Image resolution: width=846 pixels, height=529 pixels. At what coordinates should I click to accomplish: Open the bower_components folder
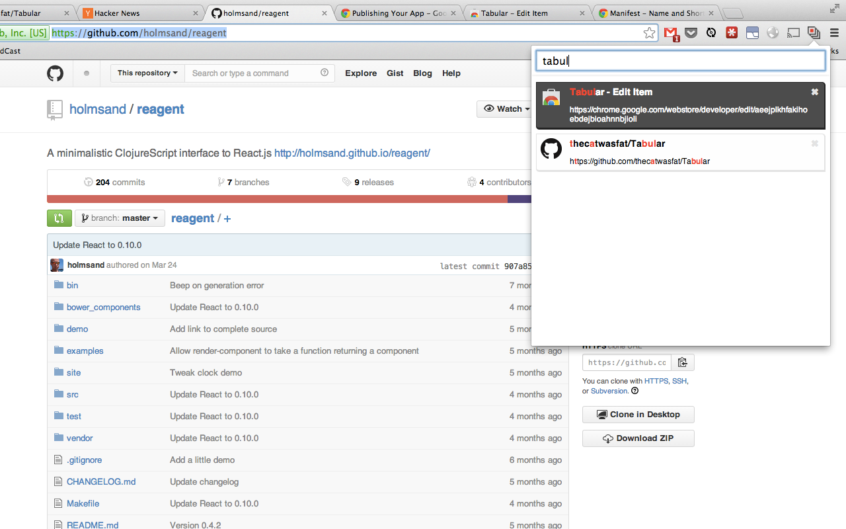pos(103,307)
